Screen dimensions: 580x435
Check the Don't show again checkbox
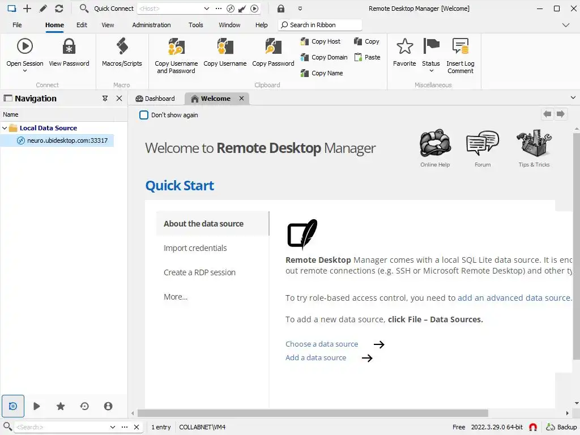coord(143,115)
